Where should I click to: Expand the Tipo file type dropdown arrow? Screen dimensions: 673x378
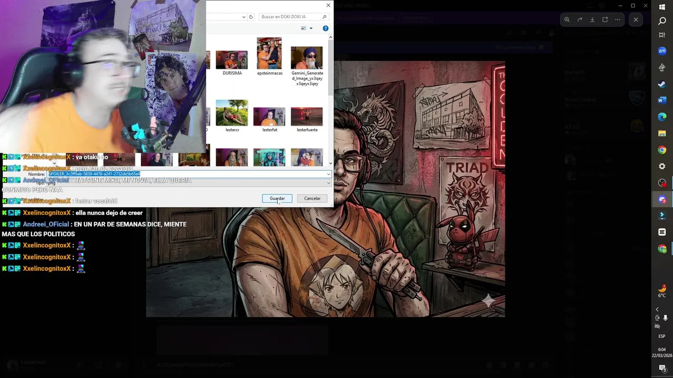[329, 183]
